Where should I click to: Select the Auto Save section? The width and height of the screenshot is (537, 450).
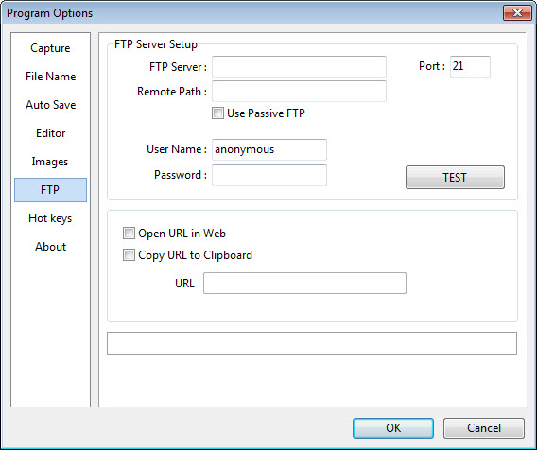[50, 105]
